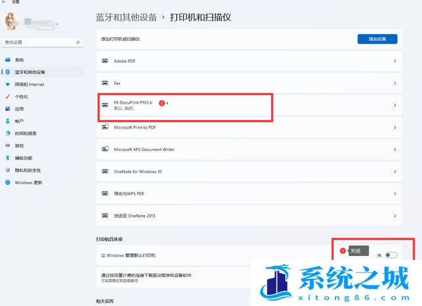The height and width of the screenshot is (306, 422).
Task: Click the Network Wi-Fi icon in the sidebar
Action: pos(8,84)
